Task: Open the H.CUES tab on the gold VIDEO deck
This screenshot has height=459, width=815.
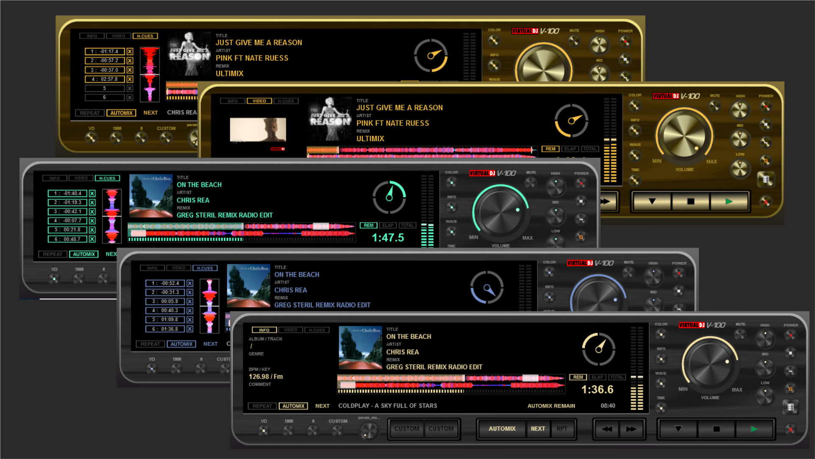Action: click(x=286, y=101)
